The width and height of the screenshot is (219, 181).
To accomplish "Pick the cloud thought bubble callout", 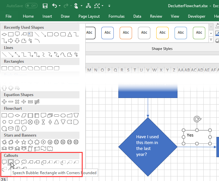I will point(24,162).
